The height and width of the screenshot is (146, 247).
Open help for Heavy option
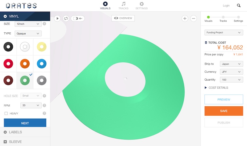tap(44, 113)
